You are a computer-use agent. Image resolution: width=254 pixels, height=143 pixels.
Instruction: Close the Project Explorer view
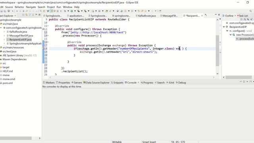coord(15,16)
